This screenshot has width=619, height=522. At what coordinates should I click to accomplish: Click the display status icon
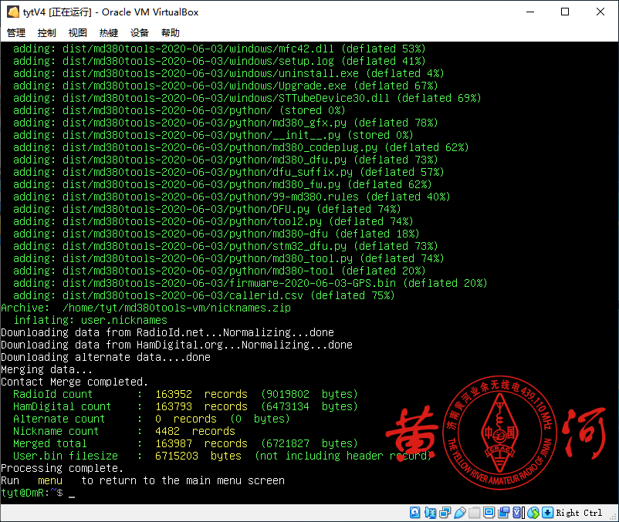pos(488,512)
